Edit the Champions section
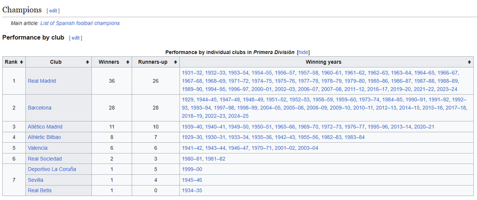The width and height of the screenshot is (477, 200). 53,11
